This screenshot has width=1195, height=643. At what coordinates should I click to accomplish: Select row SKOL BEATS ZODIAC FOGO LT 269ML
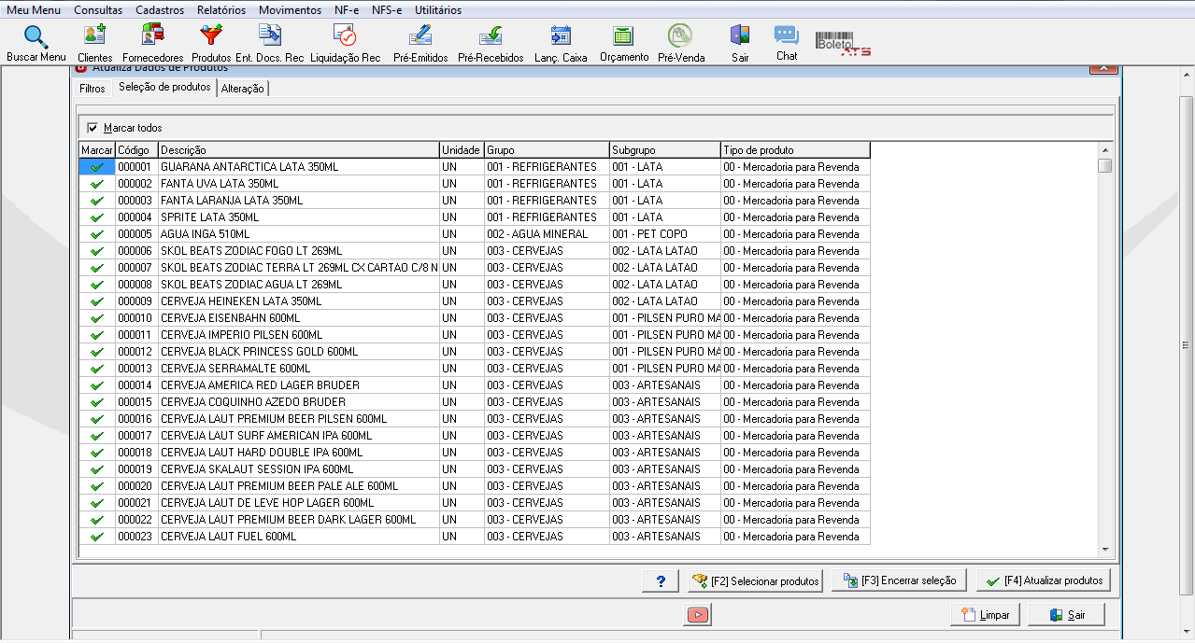click(x=475, y=251)
